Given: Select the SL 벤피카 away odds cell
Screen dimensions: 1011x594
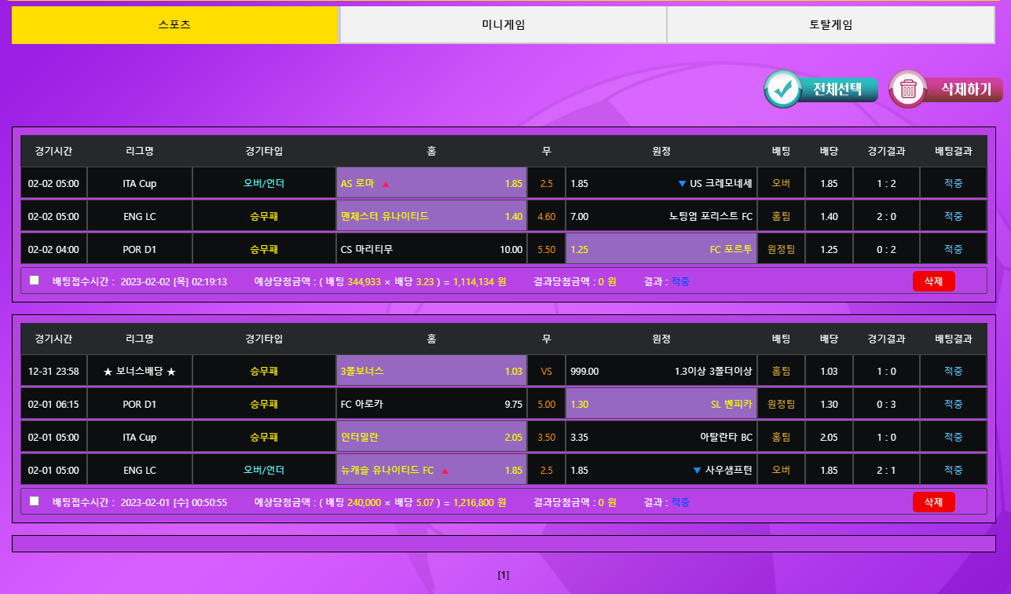Looking at the screenshot, I should 661,404.
